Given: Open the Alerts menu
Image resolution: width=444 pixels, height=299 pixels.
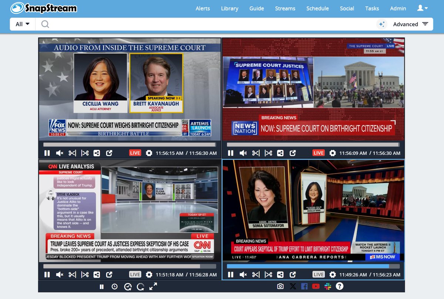Looking at the screenshot, I should pyautogui.click(x=203, y=8).
